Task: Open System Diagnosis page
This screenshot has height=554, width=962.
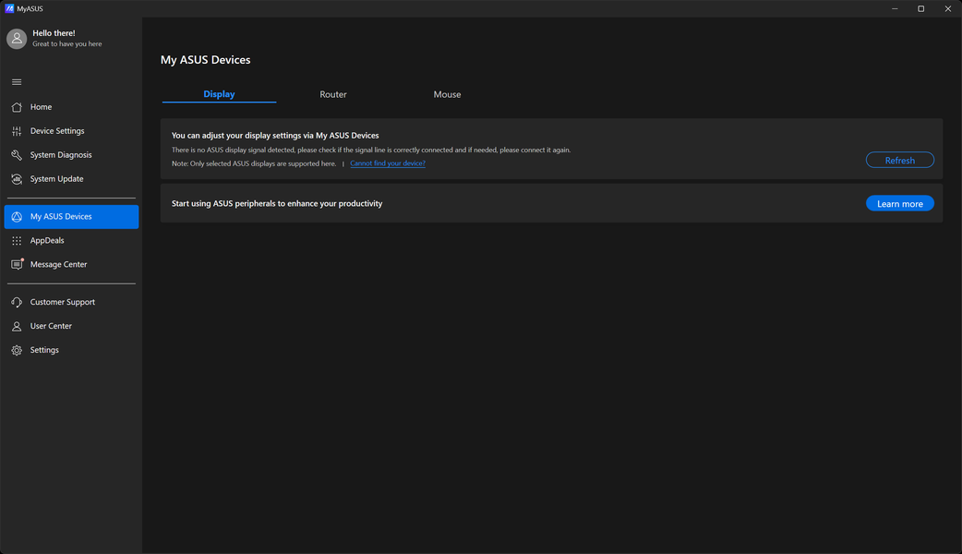Action: point(71,154)
